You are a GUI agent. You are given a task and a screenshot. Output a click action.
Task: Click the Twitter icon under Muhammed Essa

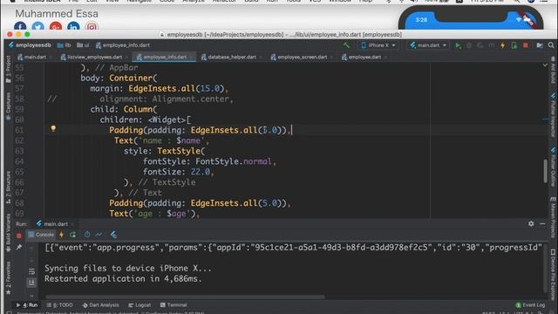[37, 27]
